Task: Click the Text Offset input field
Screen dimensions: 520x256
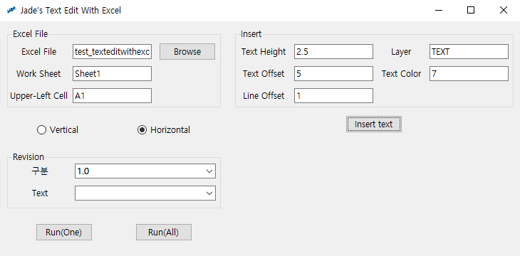Action: 333,73
